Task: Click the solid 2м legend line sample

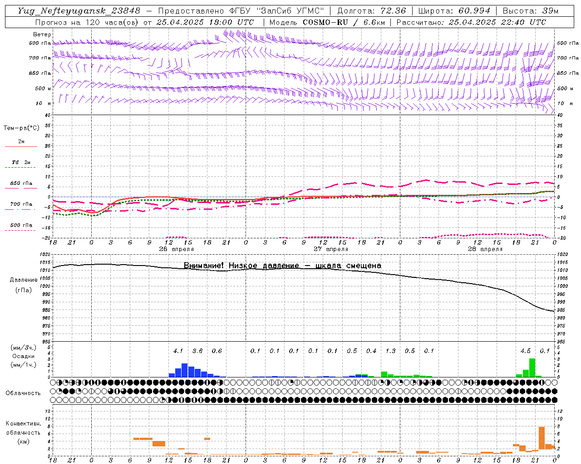Action: point(21,146)
